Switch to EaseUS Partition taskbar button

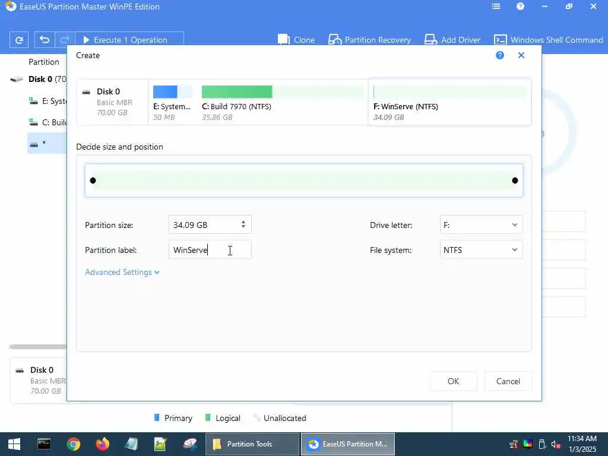pos(348,444)
